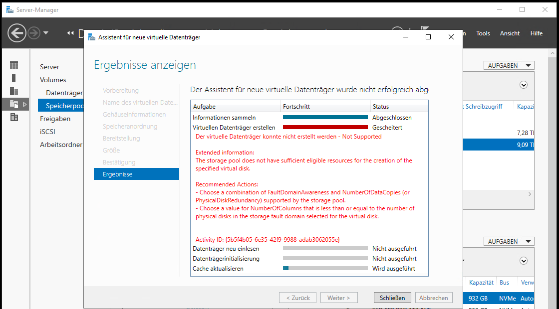Open the upper AUFGABEN dropdown

[509, 65]
